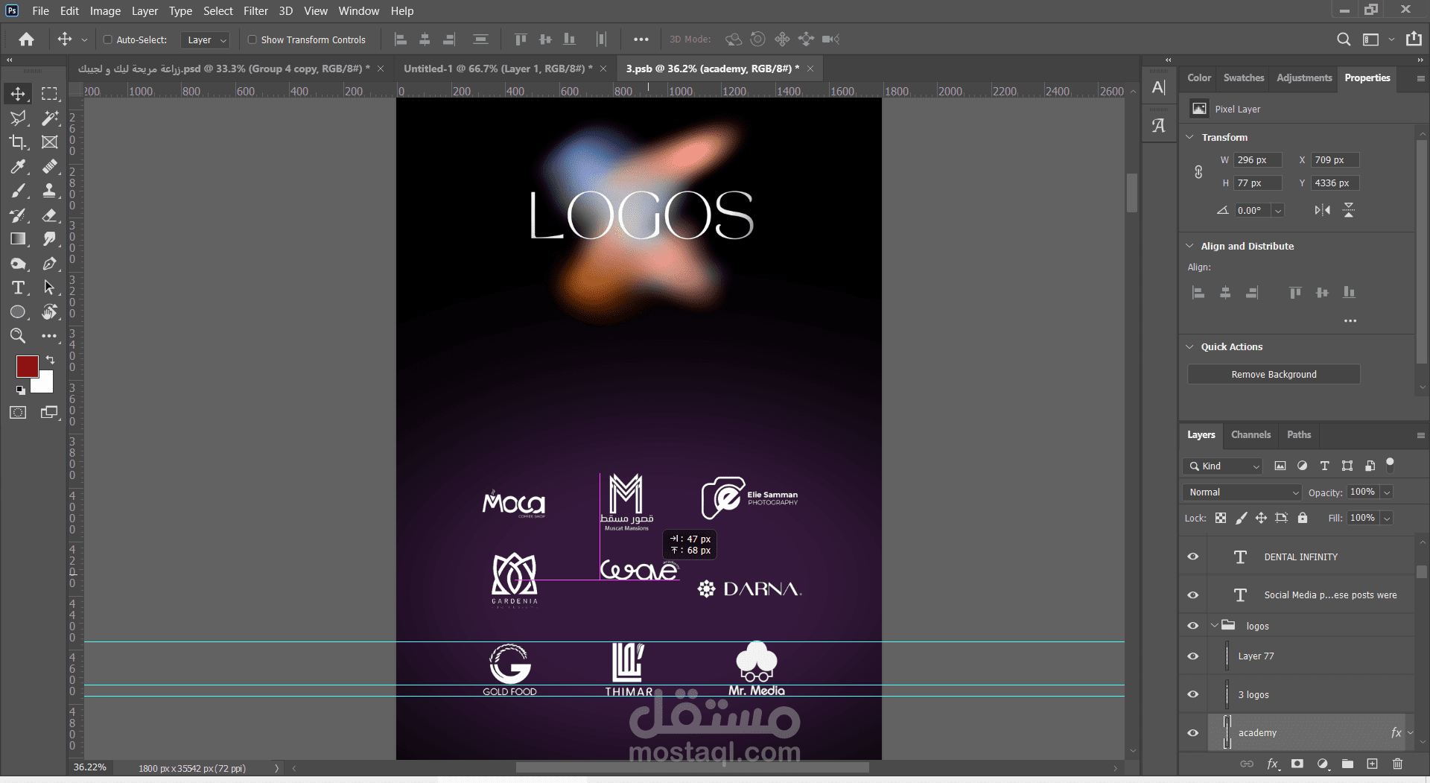This screenshot has width=1430, height=783.
Task: Click the Home icon in options bar
Action: coord(27,39)
